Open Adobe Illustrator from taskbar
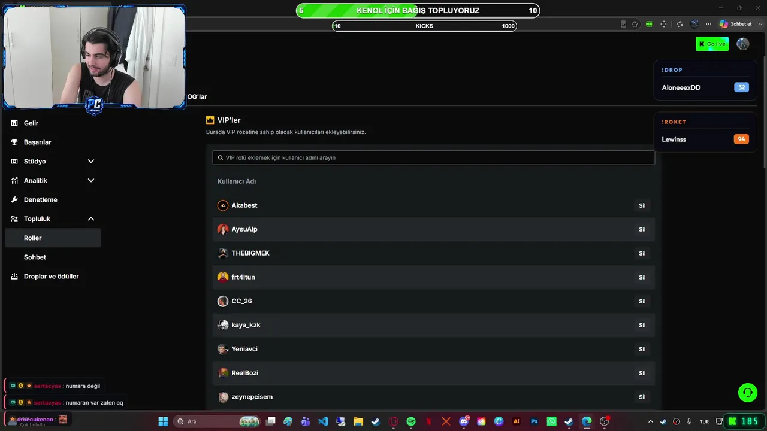 (x=517, y=421)
